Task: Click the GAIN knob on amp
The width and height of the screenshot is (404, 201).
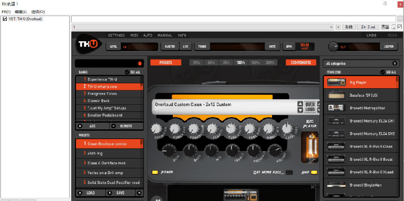Action: (169, 150)
